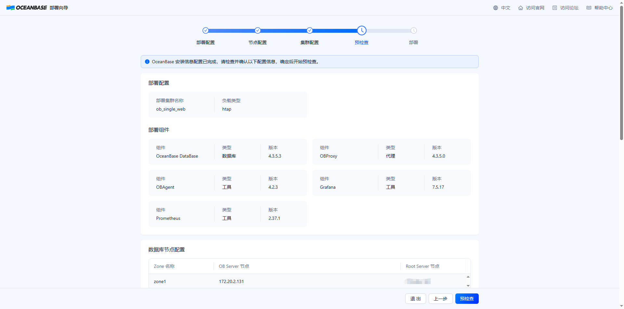Screen dimensions: 624x309
Task: Open the 中文 language selector
Action: (501, 8)
